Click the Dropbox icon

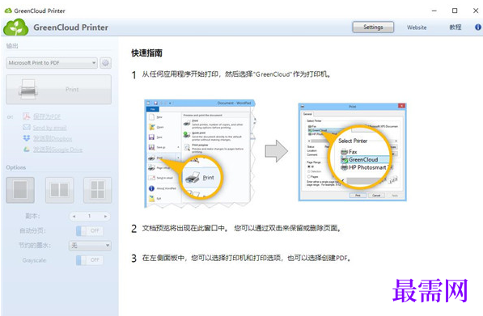click(x=27, y=138)
